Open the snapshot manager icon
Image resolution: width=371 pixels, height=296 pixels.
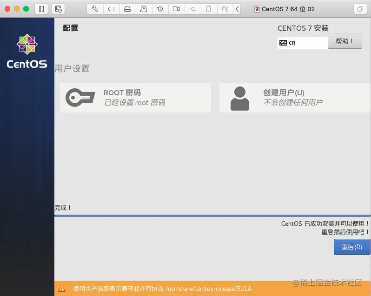[58, 9]
